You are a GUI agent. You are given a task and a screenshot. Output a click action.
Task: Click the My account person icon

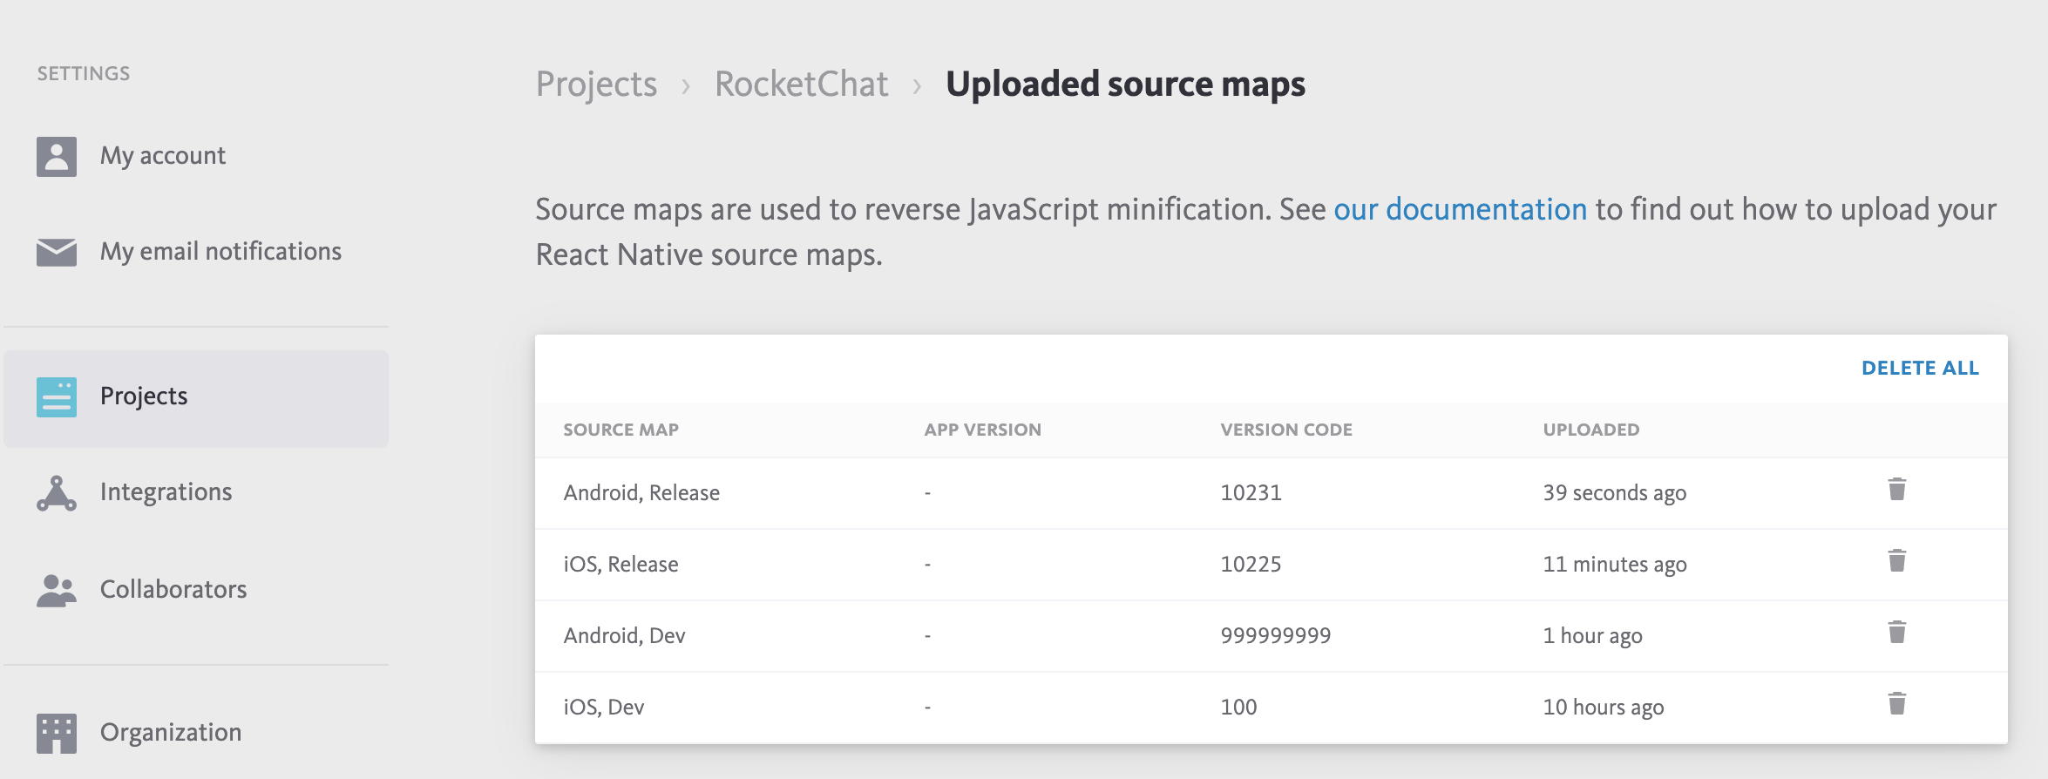coord(57,157)
